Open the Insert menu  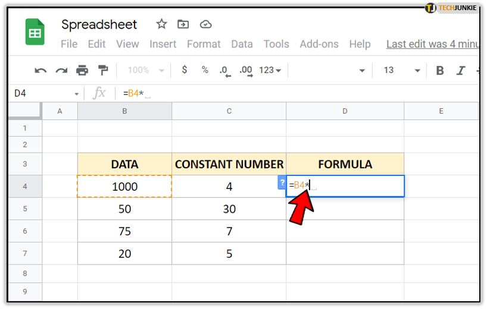(x=163, y=44)
